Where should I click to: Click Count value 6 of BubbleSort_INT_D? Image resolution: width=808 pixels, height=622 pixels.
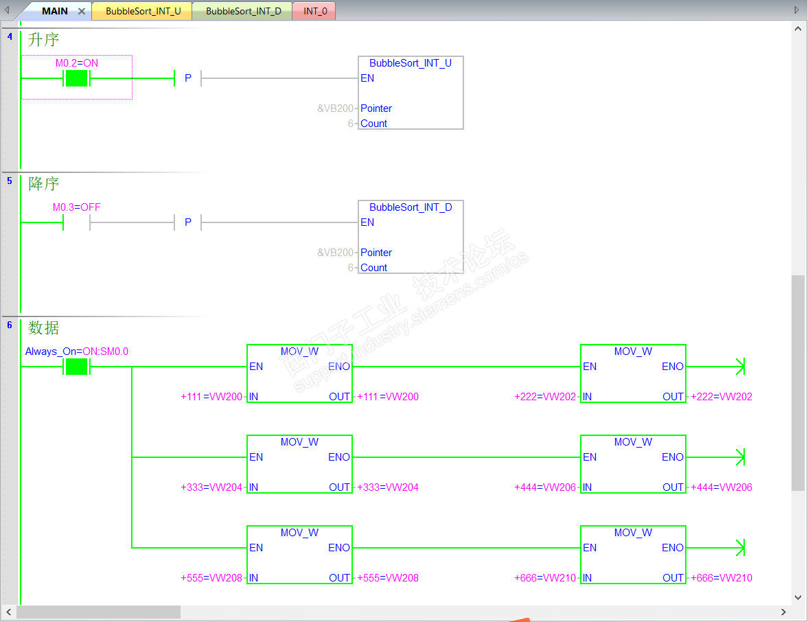(x=350, y=268)
